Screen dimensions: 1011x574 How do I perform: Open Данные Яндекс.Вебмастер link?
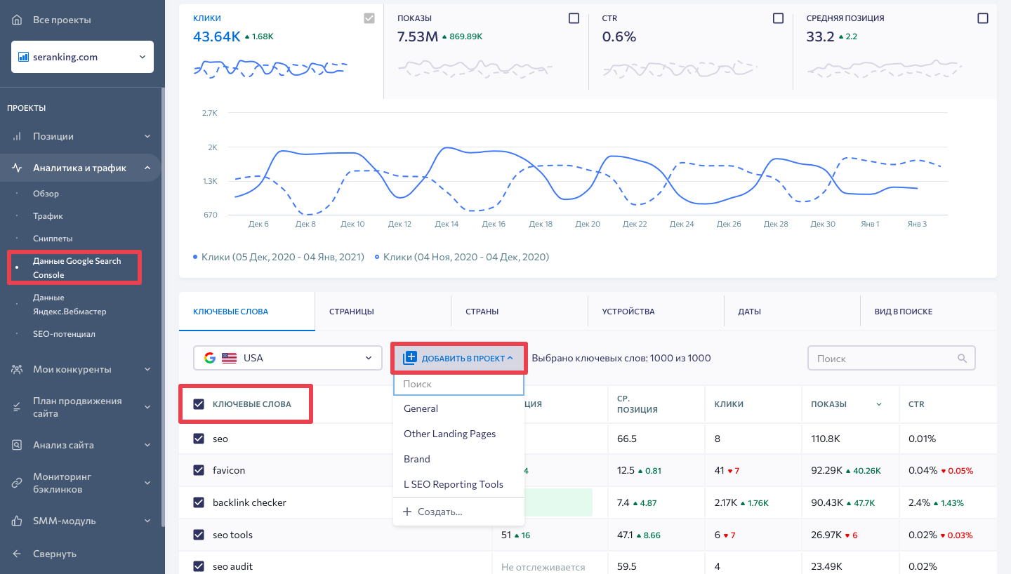coord(70,305)
